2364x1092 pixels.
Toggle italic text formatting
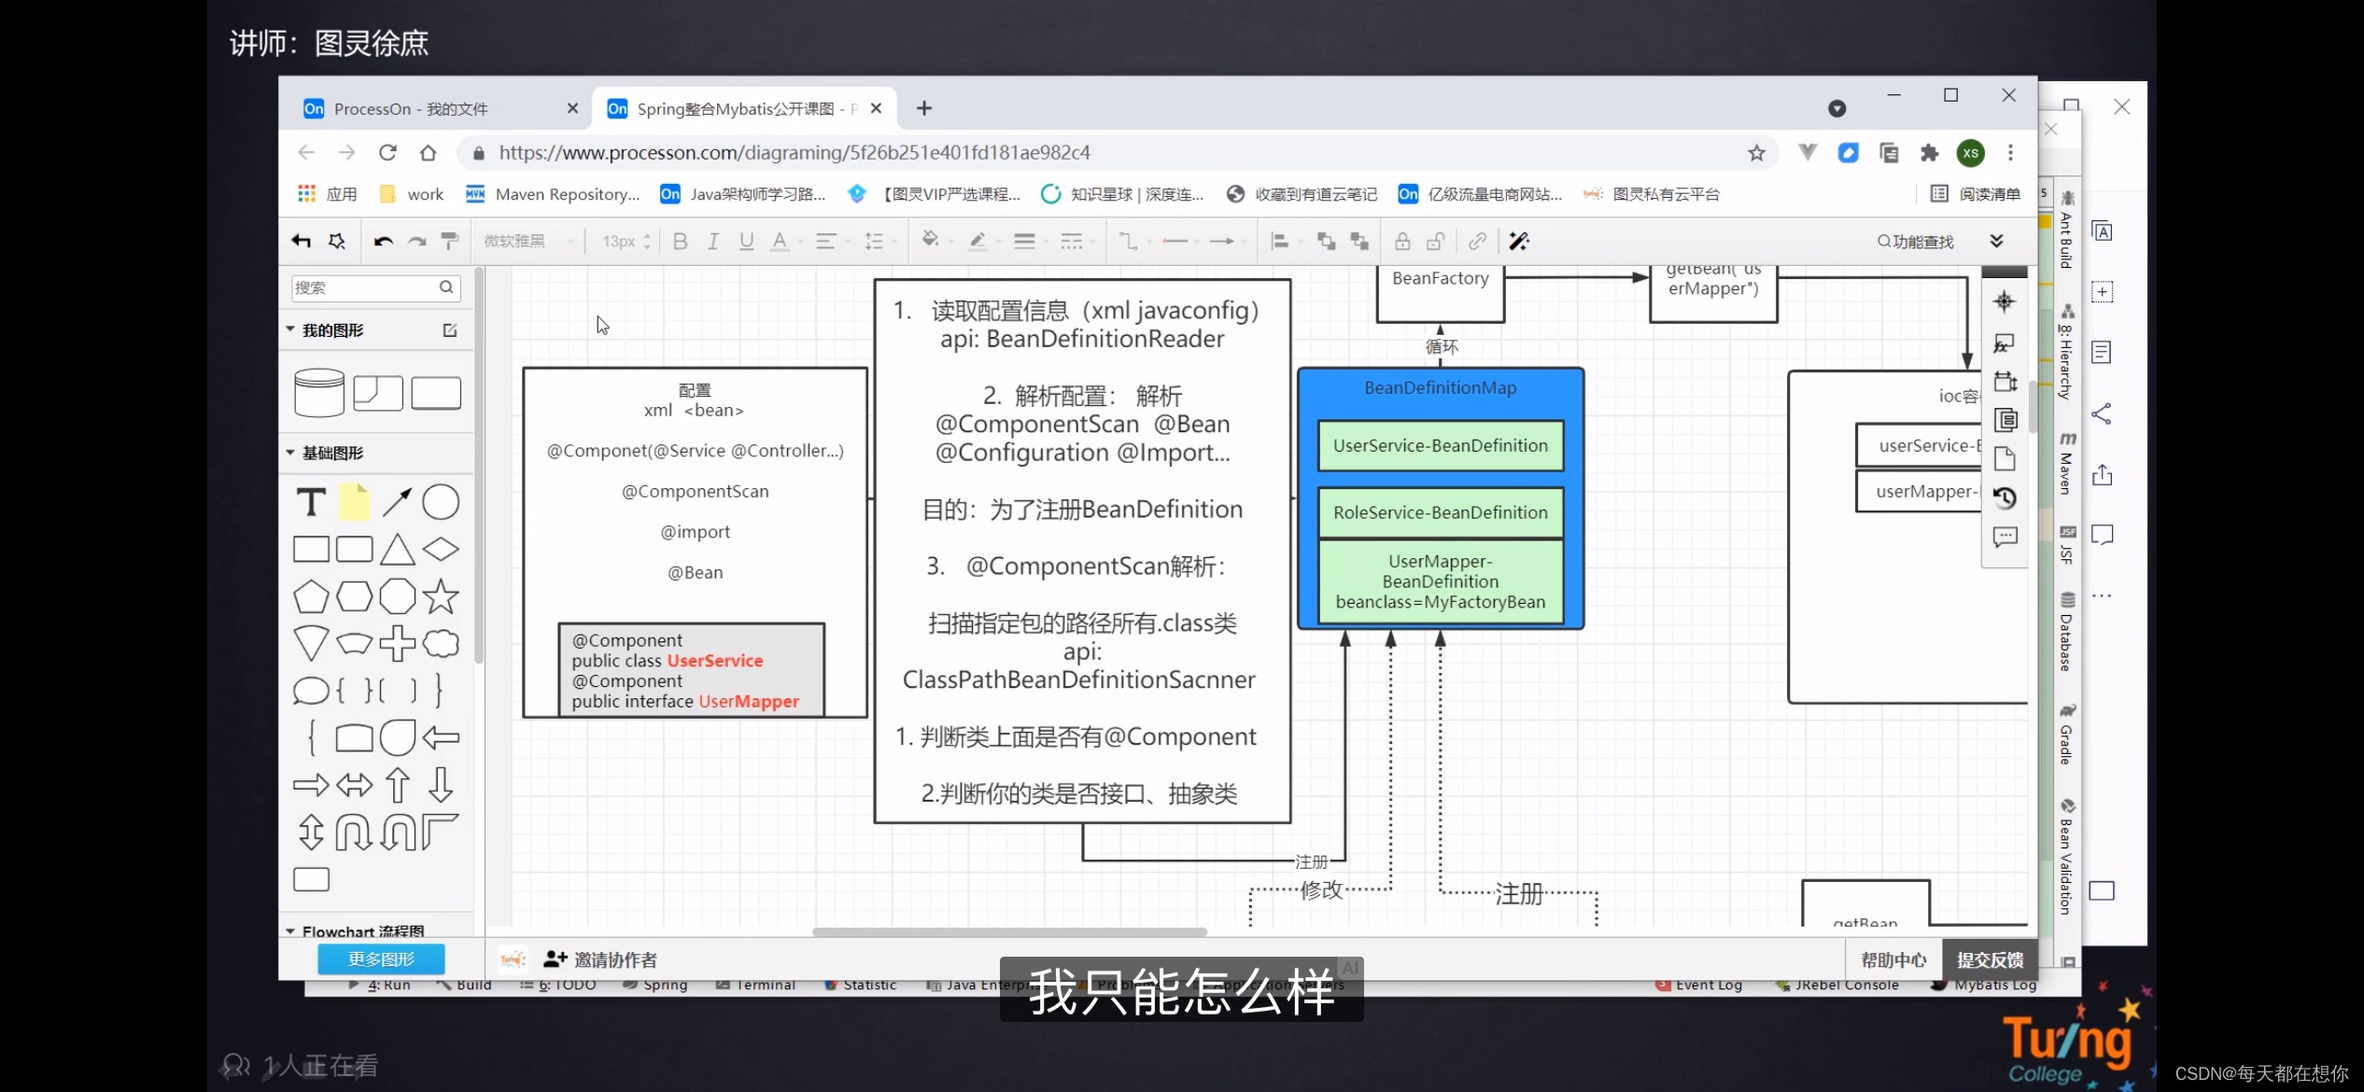point(713,241)
